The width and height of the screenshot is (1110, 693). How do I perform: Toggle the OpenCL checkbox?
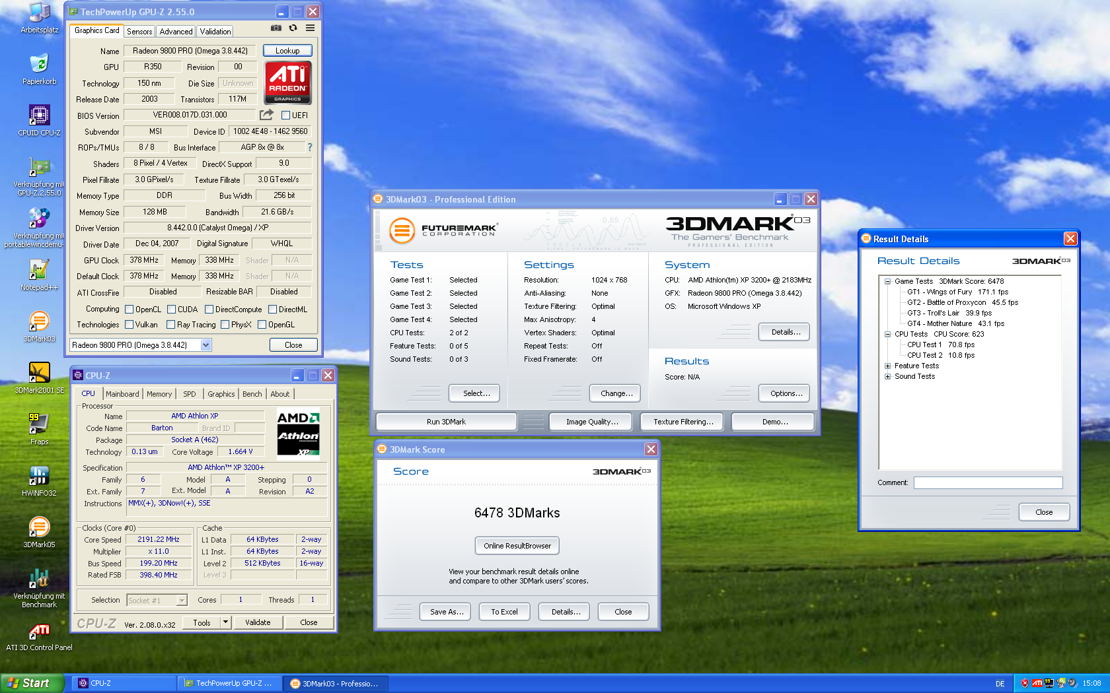pos(129,309)
